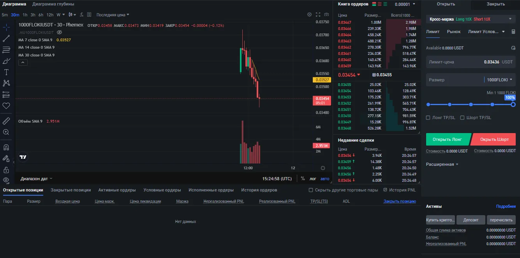Activate the ruler measure tool
Viewport: 520px width, 258px height.
(x=6, y=121)
